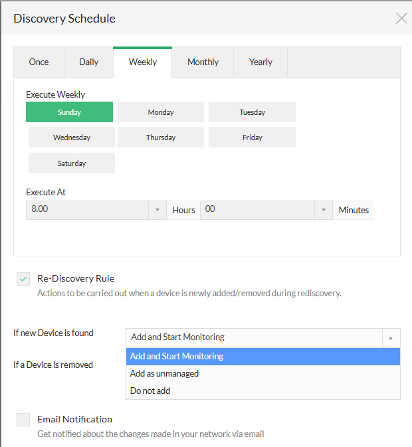Select 'Do not add' option
412x447 pixels.
point(150,391)
